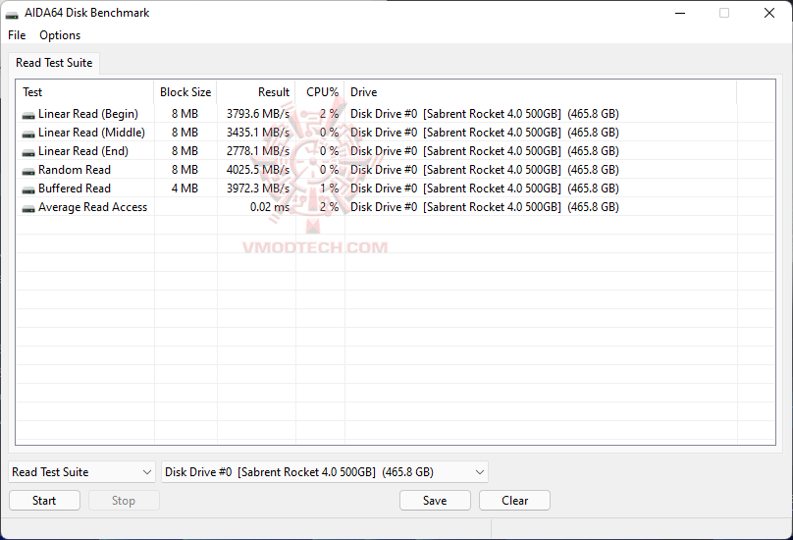Click the 0.02 ms result value
793x540 pixels.
click(270, 207)
